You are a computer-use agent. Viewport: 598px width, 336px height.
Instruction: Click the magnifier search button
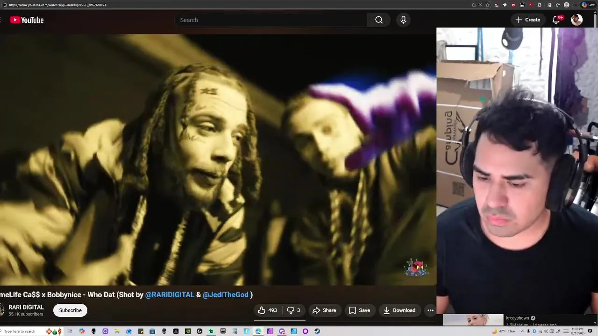pos(379,20)
